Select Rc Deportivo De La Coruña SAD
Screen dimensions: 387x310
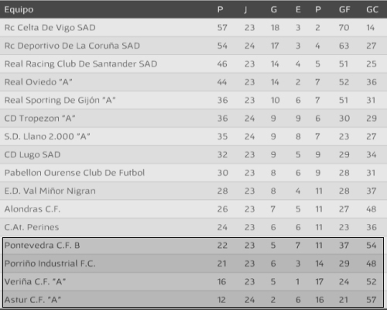coord(72,46)
